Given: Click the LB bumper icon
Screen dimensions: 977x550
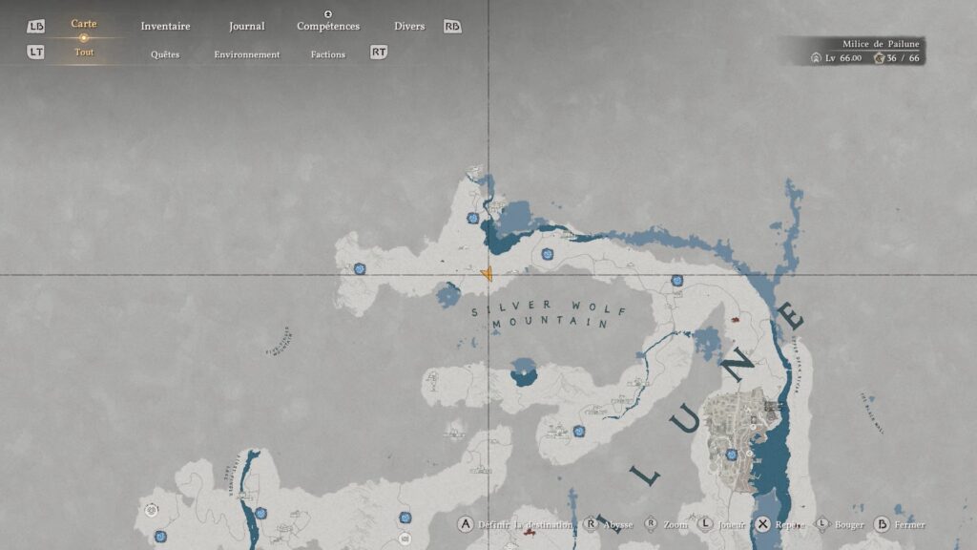Looking at the screenshot, I should [x=36, y=26].
